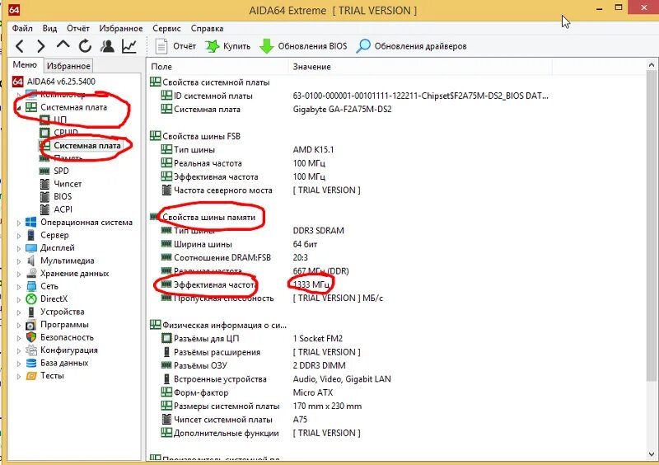The image size is (659, 465).
Task: Click the AIDA64 title bar app icon
Action: click(x=14, y=9)
